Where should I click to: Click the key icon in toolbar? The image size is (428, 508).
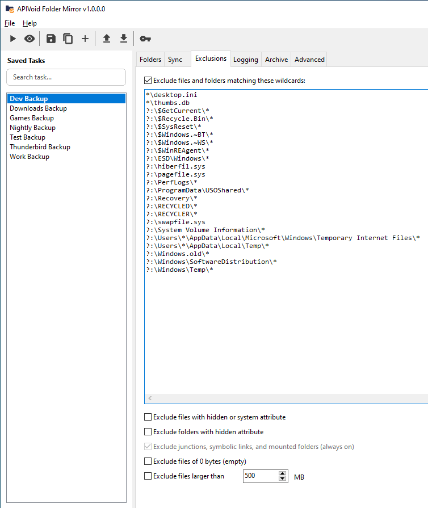[x=145, y=39]
